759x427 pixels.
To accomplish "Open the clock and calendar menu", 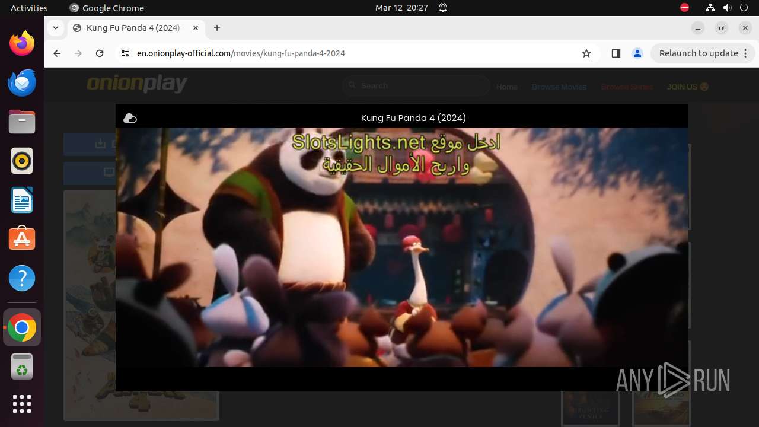I will (x=401, y=8).
